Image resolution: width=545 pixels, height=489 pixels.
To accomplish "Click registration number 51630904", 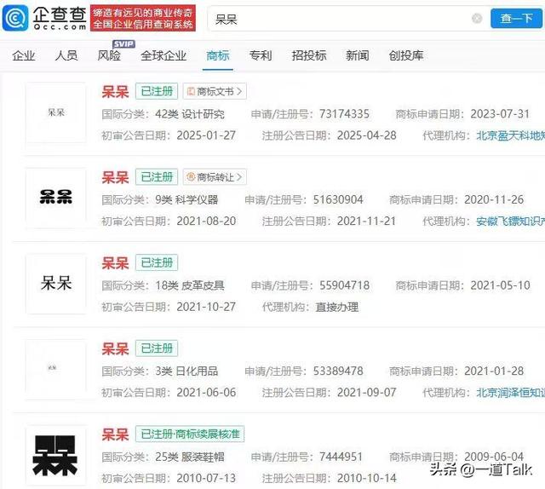I will (338, 199).
